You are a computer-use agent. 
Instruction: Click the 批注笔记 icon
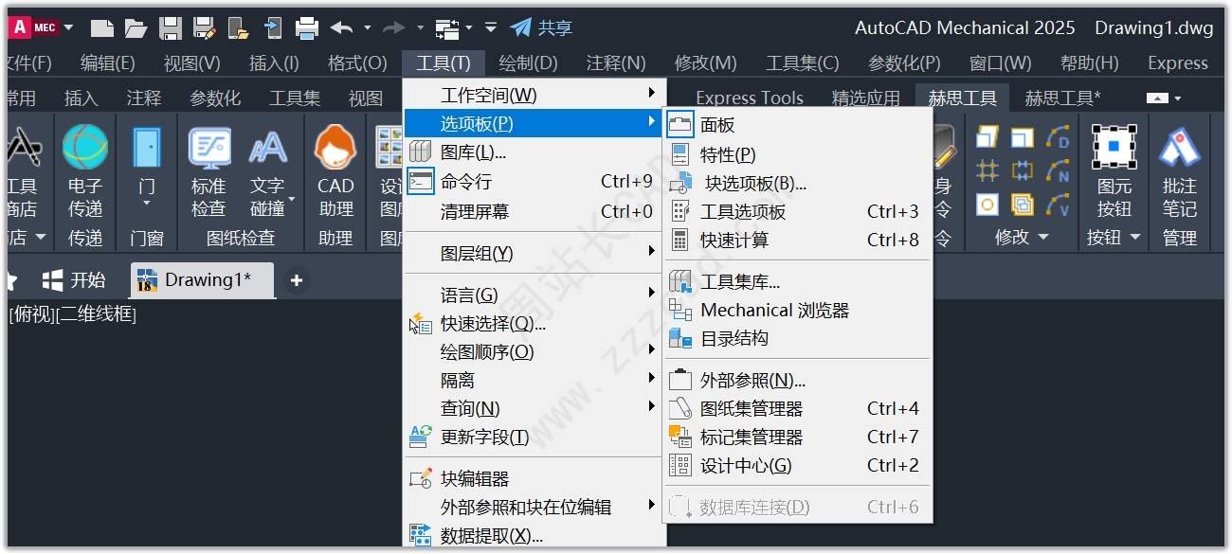(x=1179, y=148)
